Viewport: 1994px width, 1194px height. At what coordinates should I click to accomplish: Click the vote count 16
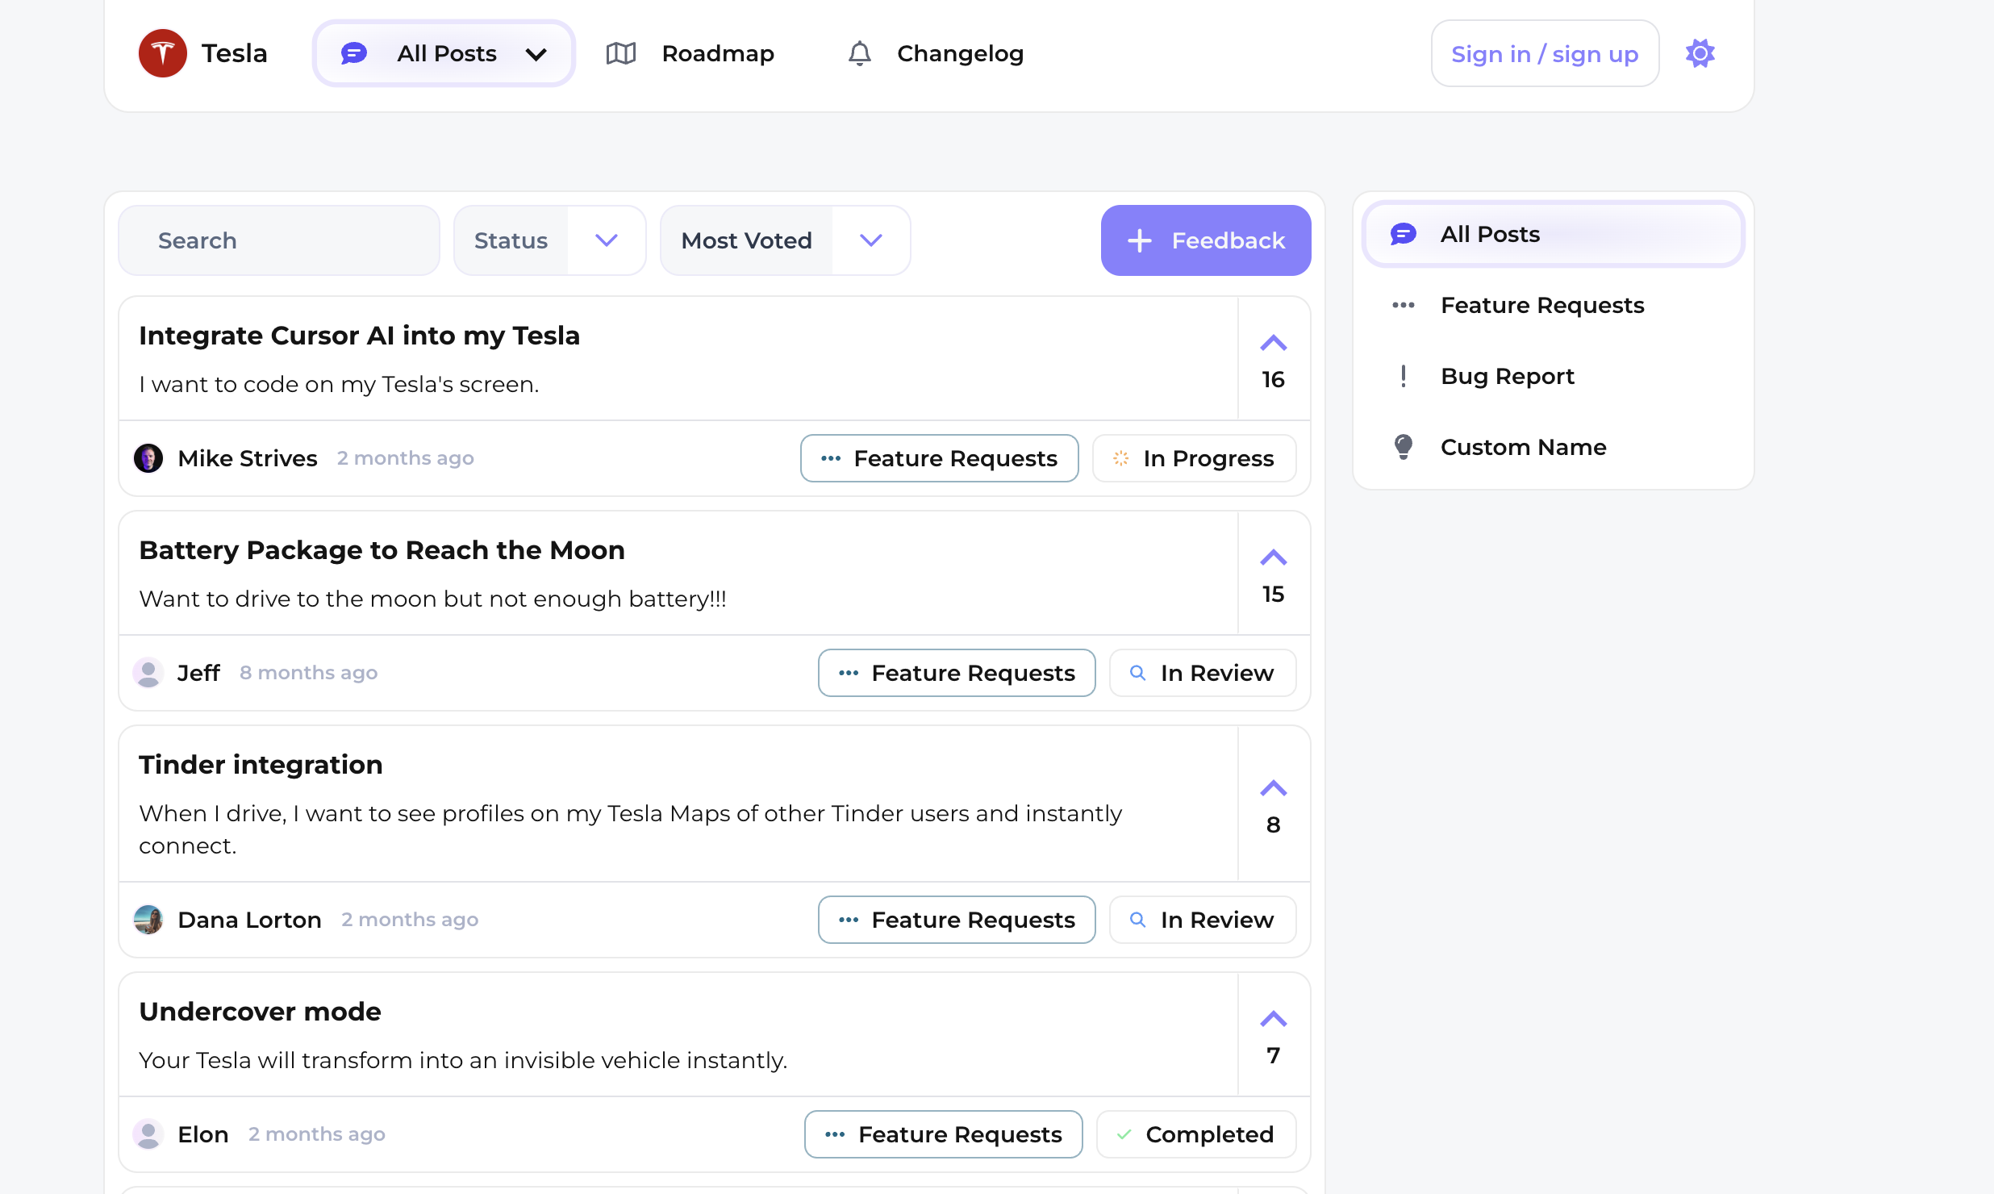click(1274, 380)
